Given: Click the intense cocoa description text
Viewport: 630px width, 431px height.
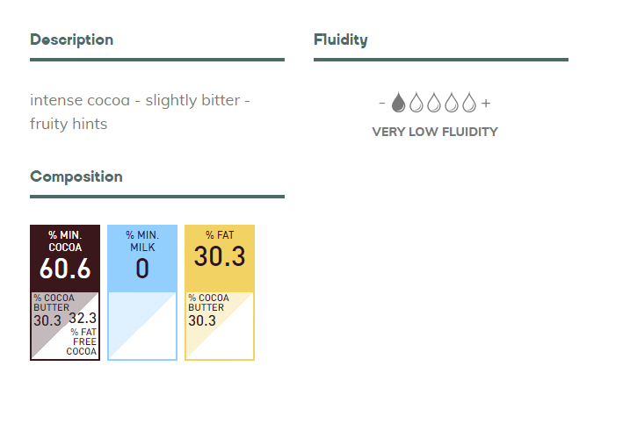Looking at the screenshot, I should (140, 100).
